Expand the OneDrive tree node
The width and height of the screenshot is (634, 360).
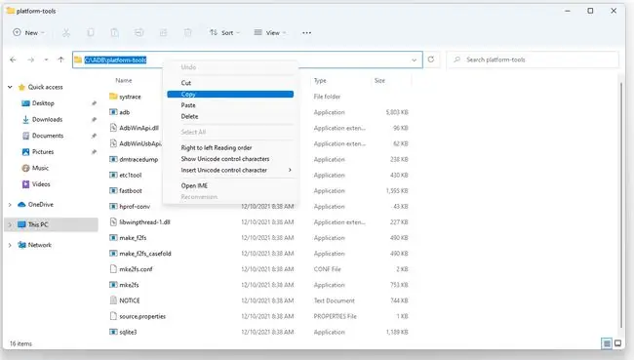(10, 205)
